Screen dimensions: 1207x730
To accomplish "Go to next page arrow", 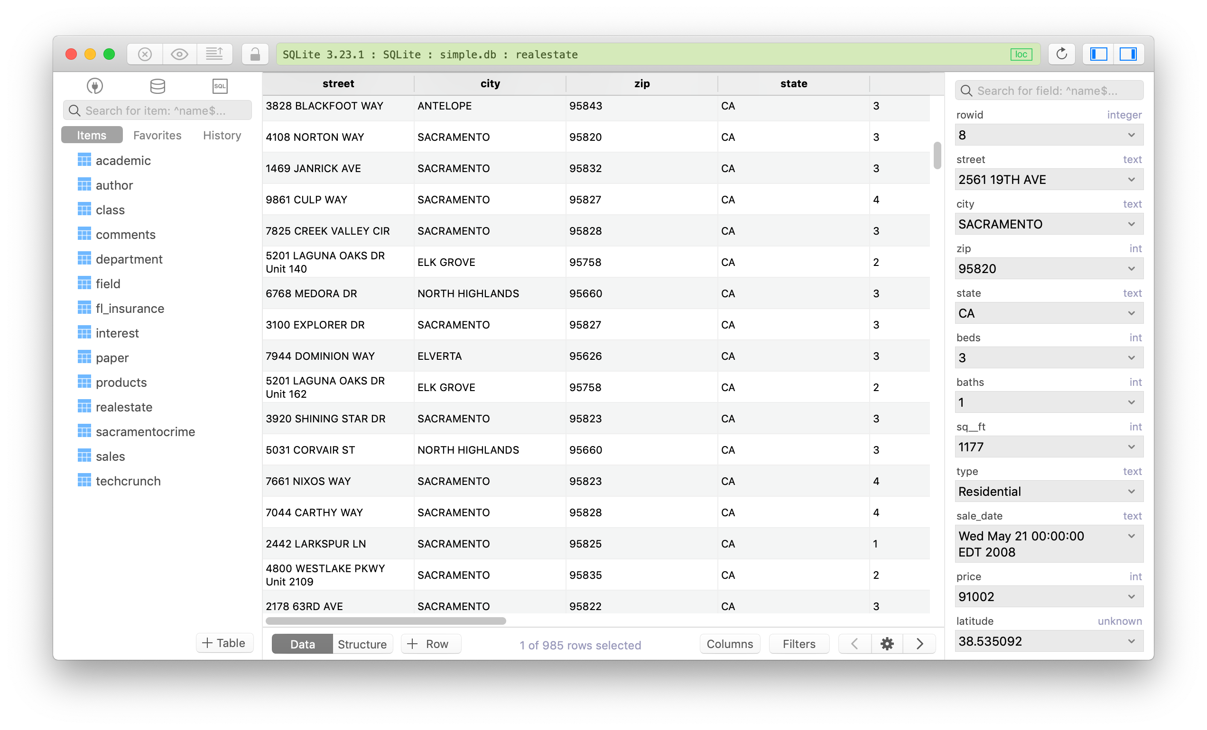I will [x=919, y=644].
